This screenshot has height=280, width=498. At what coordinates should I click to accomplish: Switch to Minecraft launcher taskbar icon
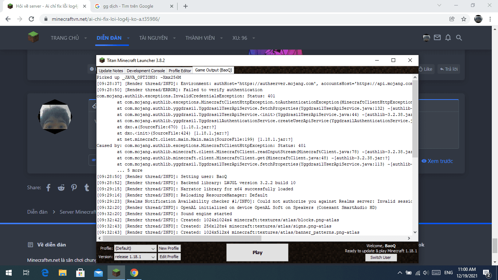point(116,273)
